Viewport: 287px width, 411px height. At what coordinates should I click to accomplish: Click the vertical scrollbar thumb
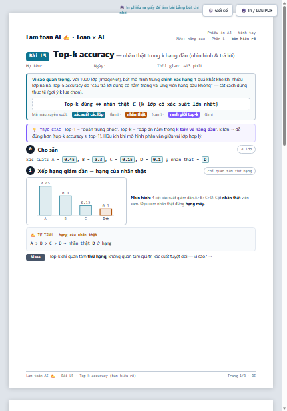pyautogui.click(x=284, y=76)
